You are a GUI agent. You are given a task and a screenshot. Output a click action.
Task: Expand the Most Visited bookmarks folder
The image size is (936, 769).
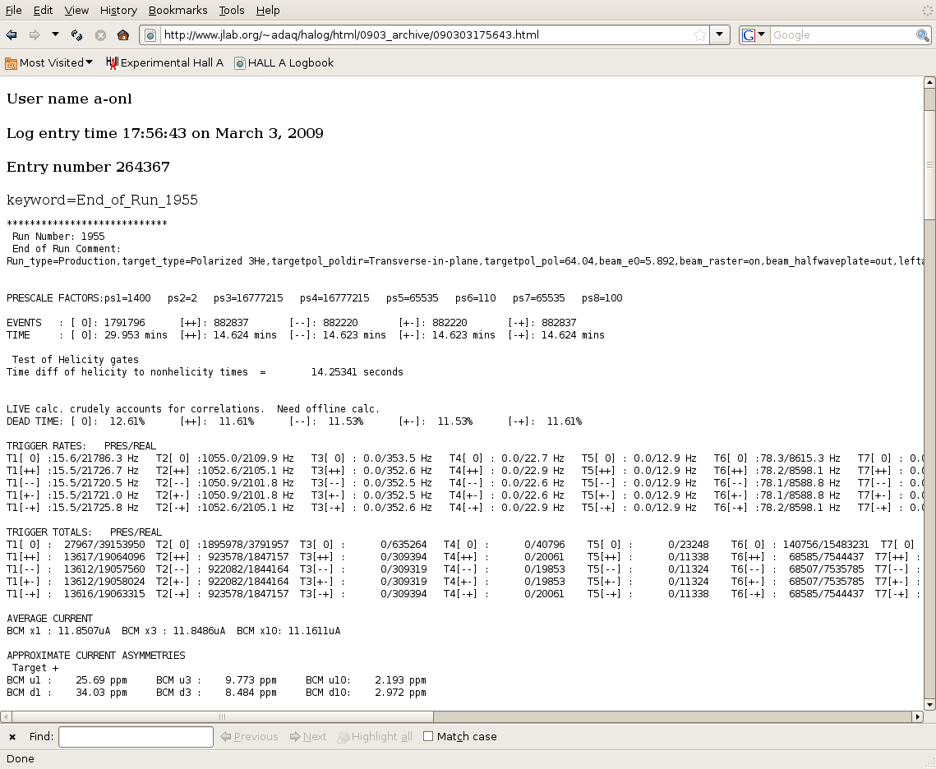pyautogui.click(x=49, y=62)
